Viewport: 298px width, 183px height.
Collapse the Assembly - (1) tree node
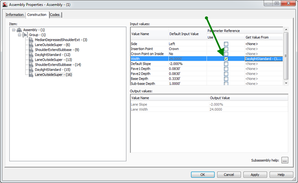[14, 30]
